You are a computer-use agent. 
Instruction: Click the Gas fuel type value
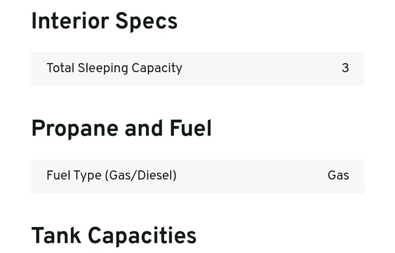338,175
